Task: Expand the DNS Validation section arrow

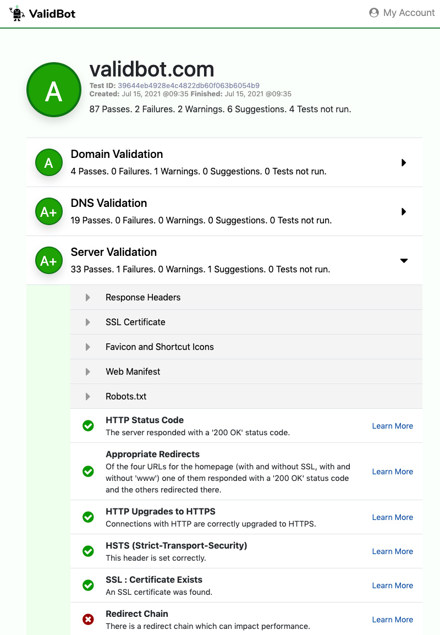Action: click(404, 211)
